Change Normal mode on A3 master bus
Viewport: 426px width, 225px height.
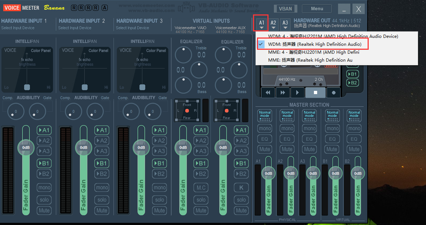click(x=310, y=116)
